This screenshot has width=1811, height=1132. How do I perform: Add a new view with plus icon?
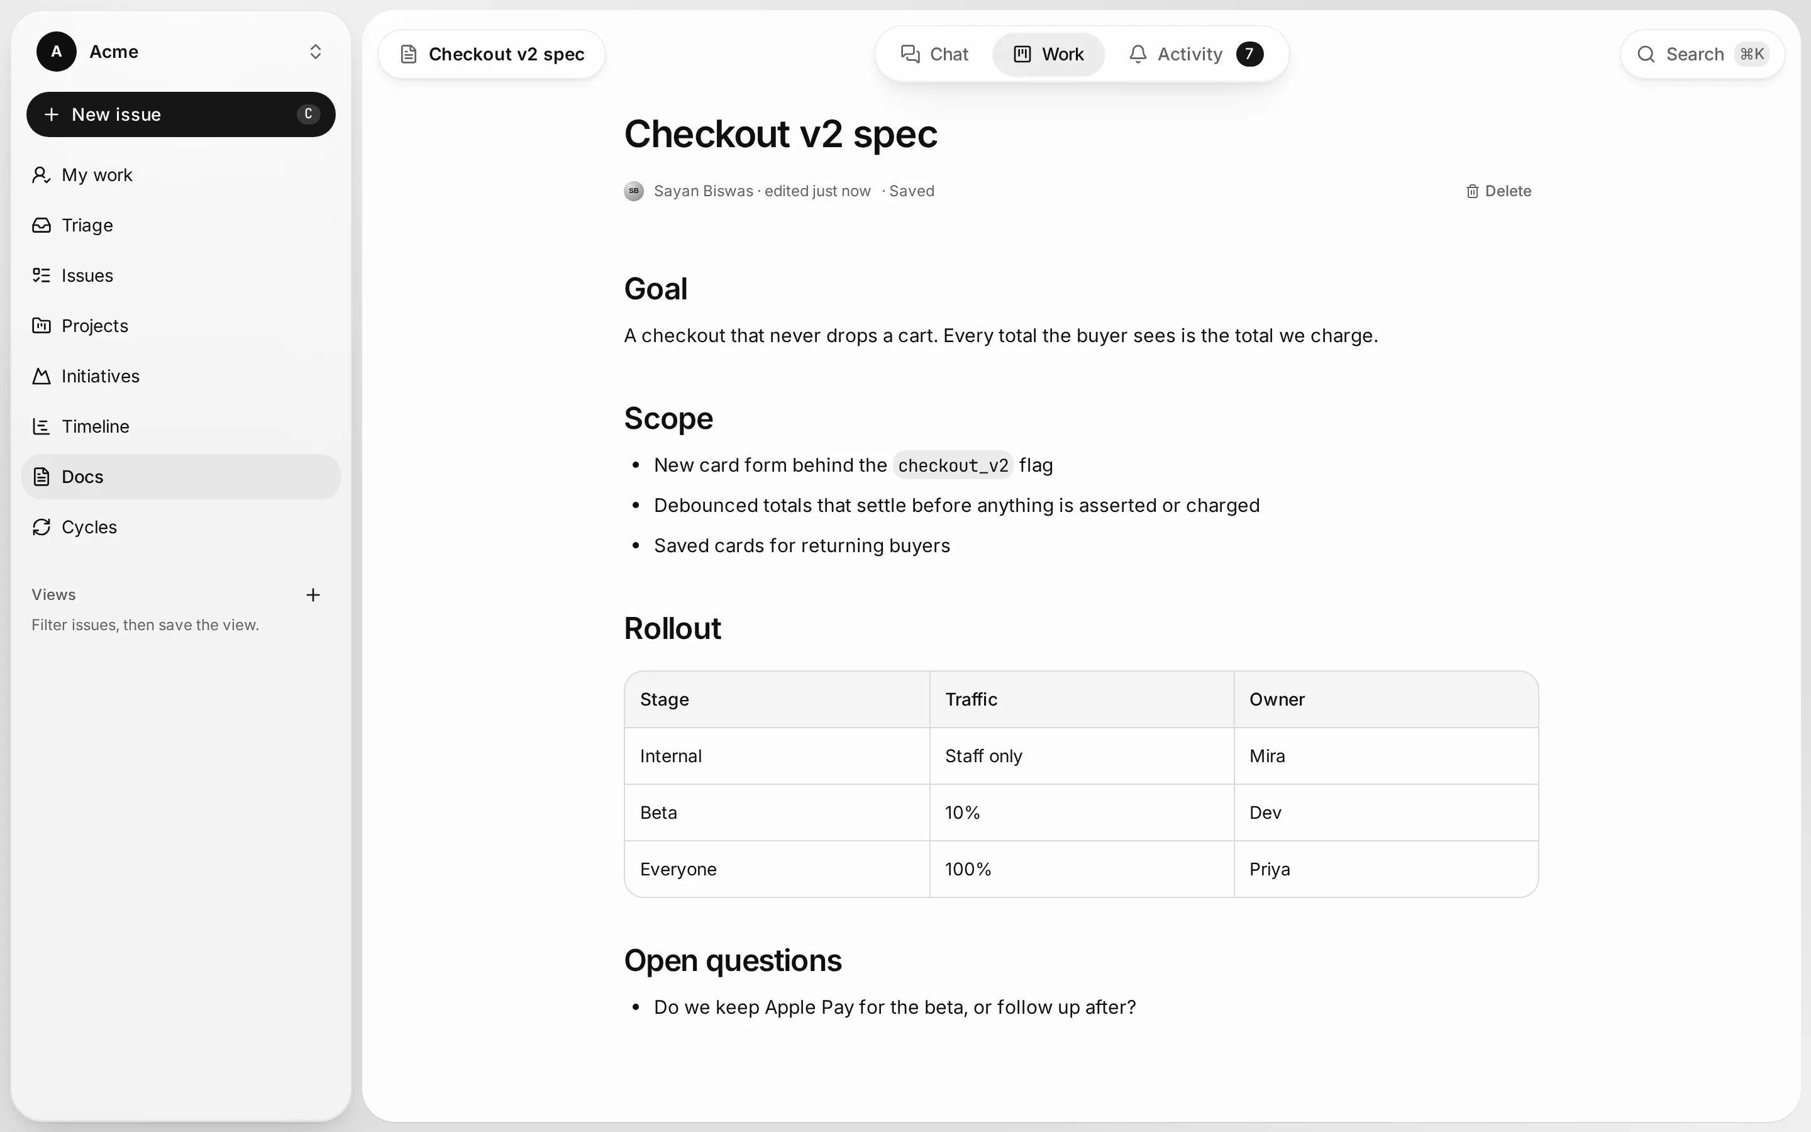pos(313,594)
